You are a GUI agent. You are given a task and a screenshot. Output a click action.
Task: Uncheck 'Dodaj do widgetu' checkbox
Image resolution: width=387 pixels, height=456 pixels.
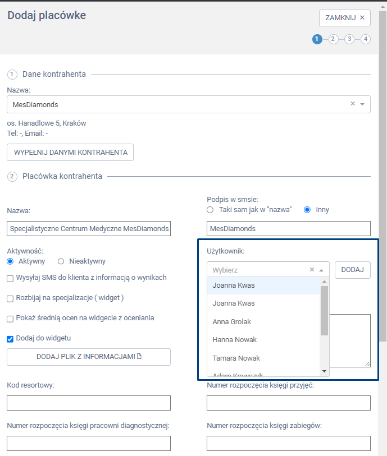coord(10,339)
